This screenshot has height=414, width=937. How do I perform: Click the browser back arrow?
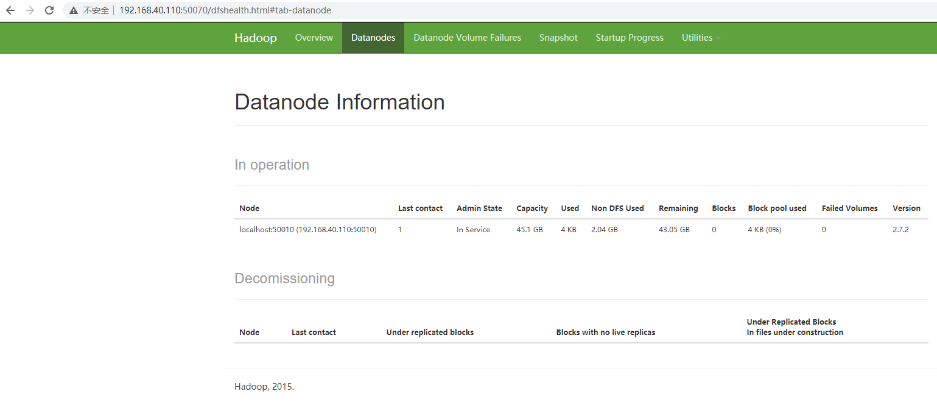pos(10,10)
